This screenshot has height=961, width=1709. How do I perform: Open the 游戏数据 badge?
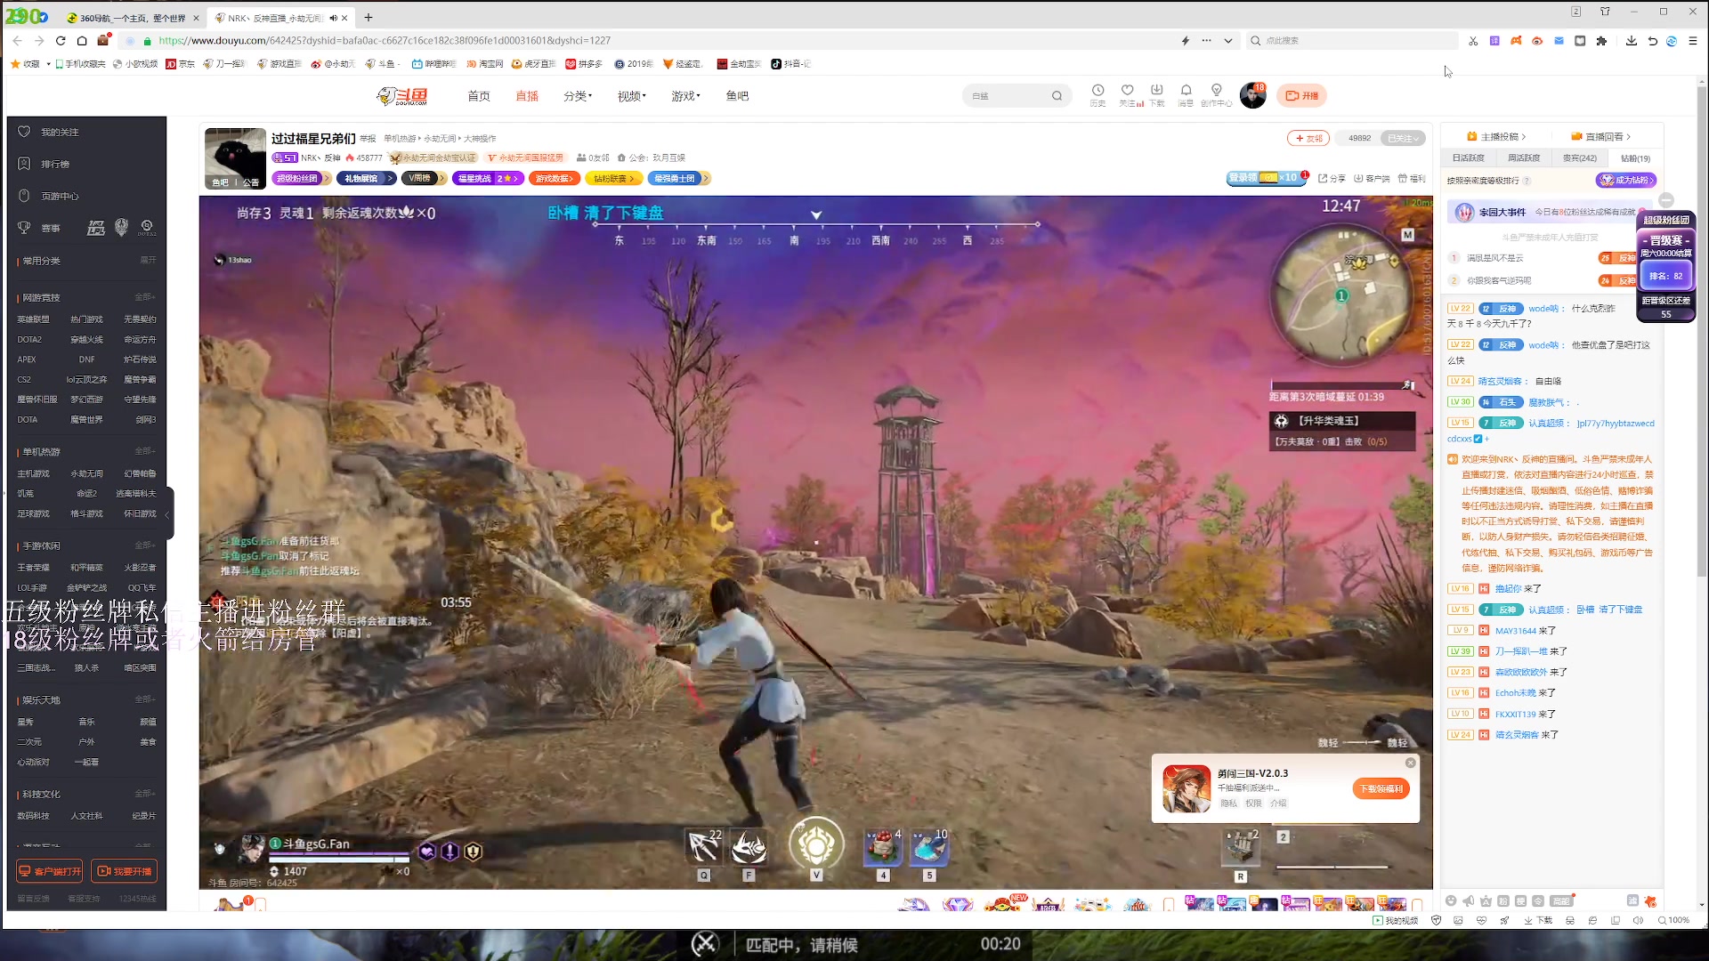click(x=554, y=179)
